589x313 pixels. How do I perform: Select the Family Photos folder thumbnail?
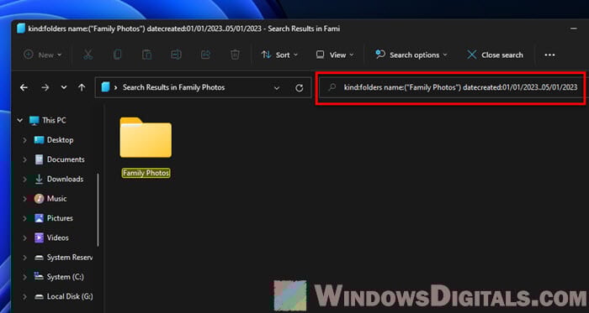146,137
